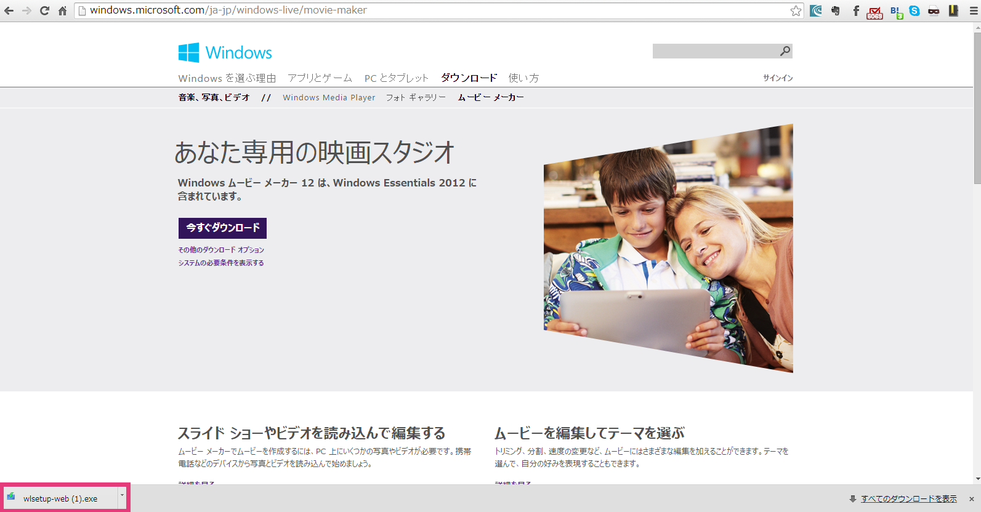This screenshot has height=512, width=981.
Task: Open the downloaded wlsetup-web (1).exe item
Action: (x=60, y=499)
